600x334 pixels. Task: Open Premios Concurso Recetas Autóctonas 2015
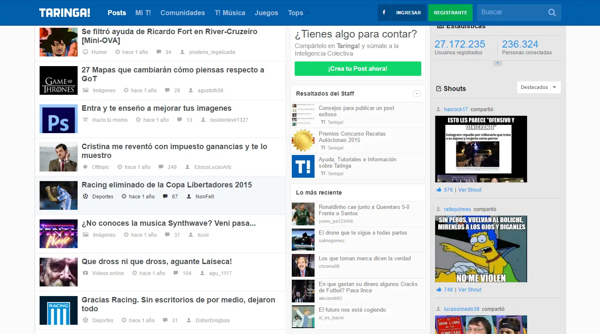[x=352, y=137]
